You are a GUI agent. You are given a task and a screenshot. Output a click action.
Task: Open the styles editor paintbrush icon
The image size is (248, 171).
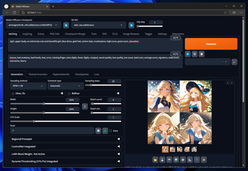point(234,62)
